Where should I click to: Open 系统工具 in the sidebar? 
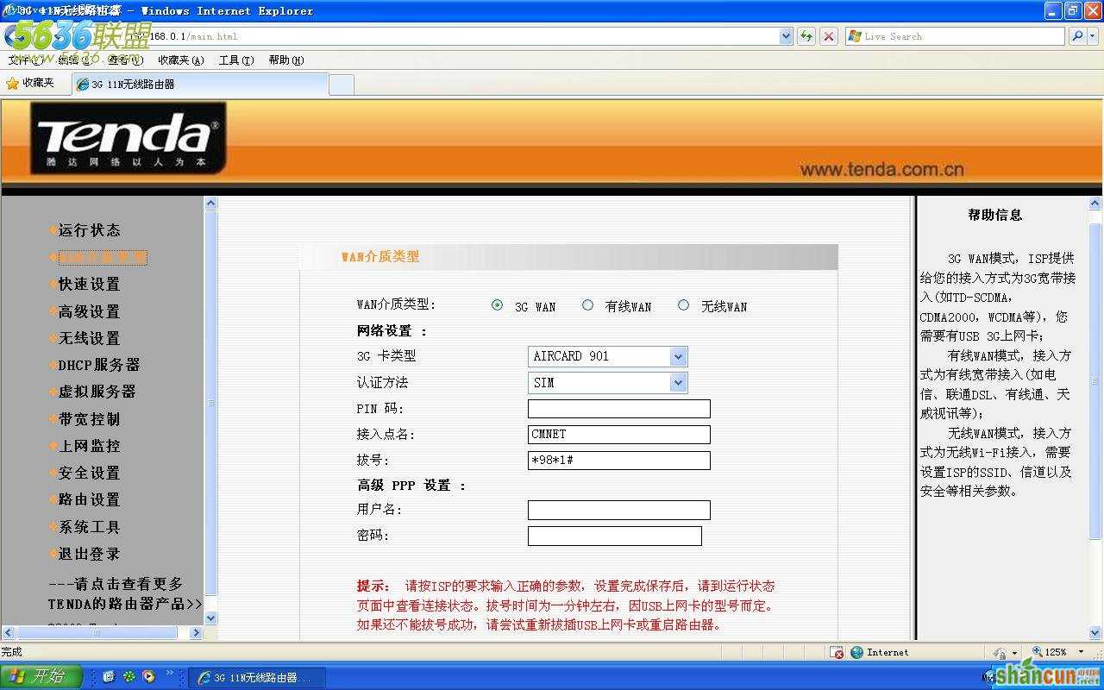coord(89,527)
